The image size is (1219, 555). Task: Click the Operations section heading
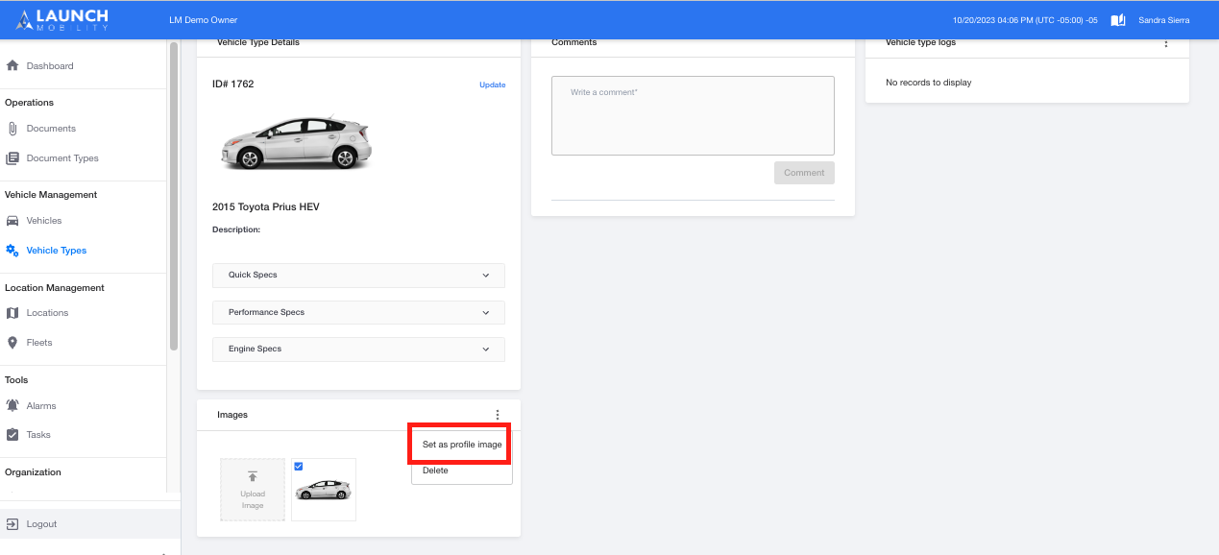[29, 103]
